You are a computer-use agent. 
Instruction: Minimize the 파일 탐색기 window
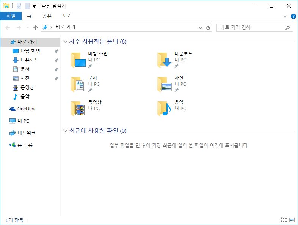pyautogui.click(x=254, y=6)
